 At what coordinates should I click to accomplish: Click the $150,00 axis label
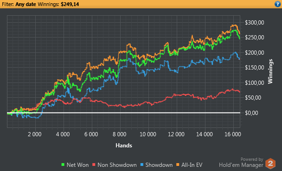point(255,68)
